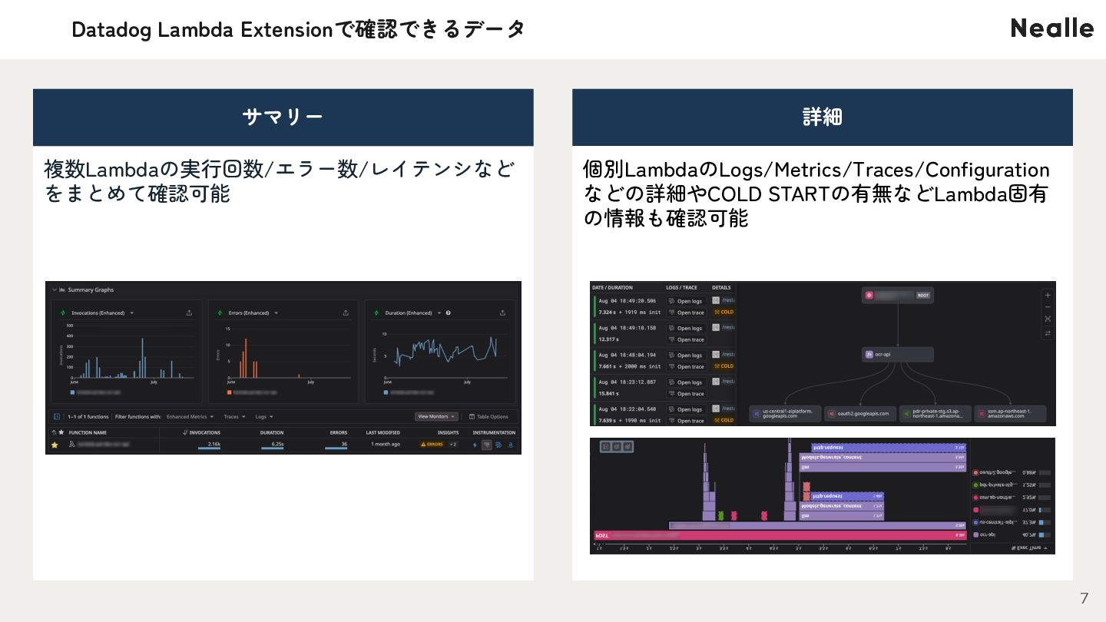Screen dimensions: 1106x622
Task: Click the lightning bolt instrumentation icon
Action: (x=475, y=444)
